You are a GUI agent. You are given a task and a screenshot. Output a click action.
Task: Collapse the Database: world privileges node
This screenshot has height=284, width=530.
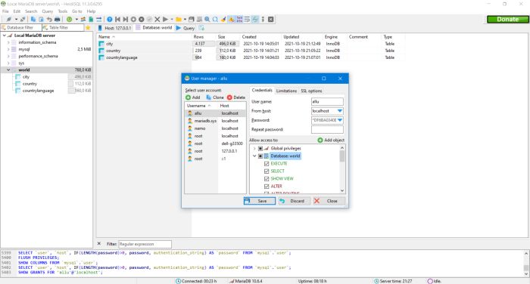pos(254,156)
